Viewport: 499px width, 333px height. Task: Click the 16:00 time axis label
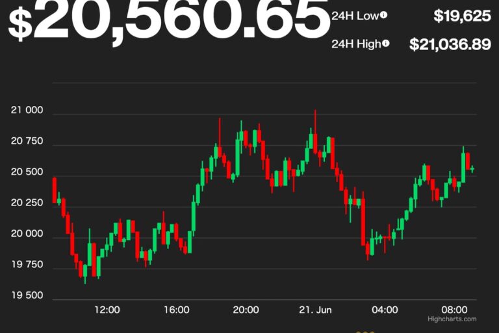click(x=176, y=310)
